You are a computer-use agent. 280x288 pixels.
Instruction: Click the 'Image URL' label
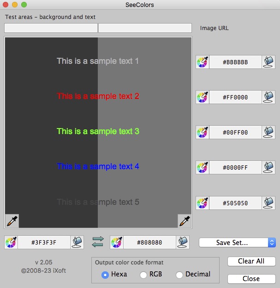click(214, 28)
